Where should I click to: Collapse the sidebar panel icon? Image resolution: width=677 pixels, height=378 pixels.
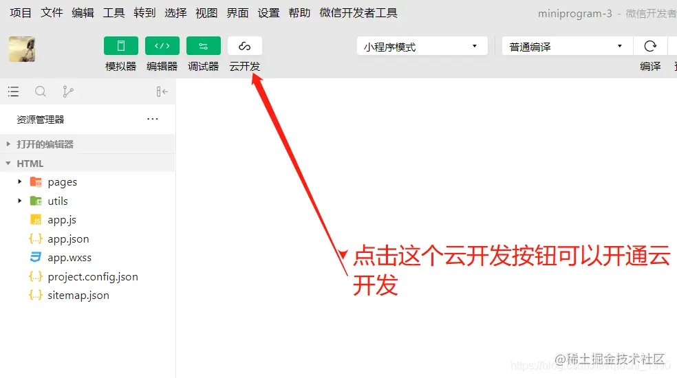coord(162,91)
